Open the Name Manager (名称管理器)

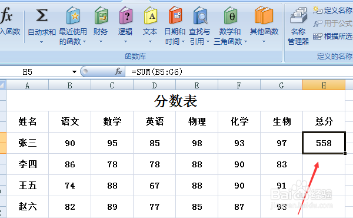coord(298,26)
